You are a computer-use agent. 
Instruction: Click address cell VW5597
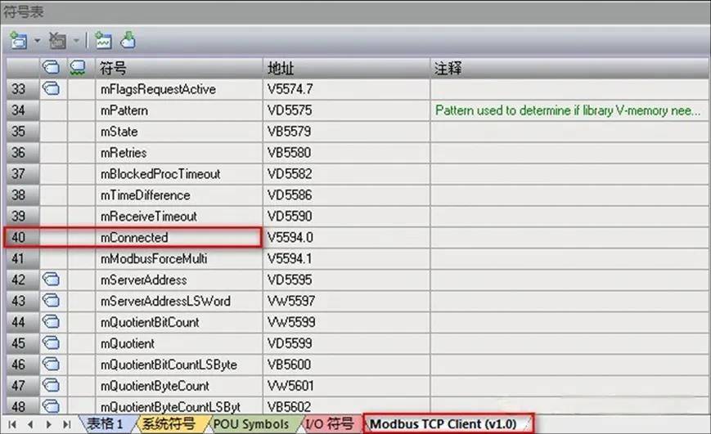(346, 301)
